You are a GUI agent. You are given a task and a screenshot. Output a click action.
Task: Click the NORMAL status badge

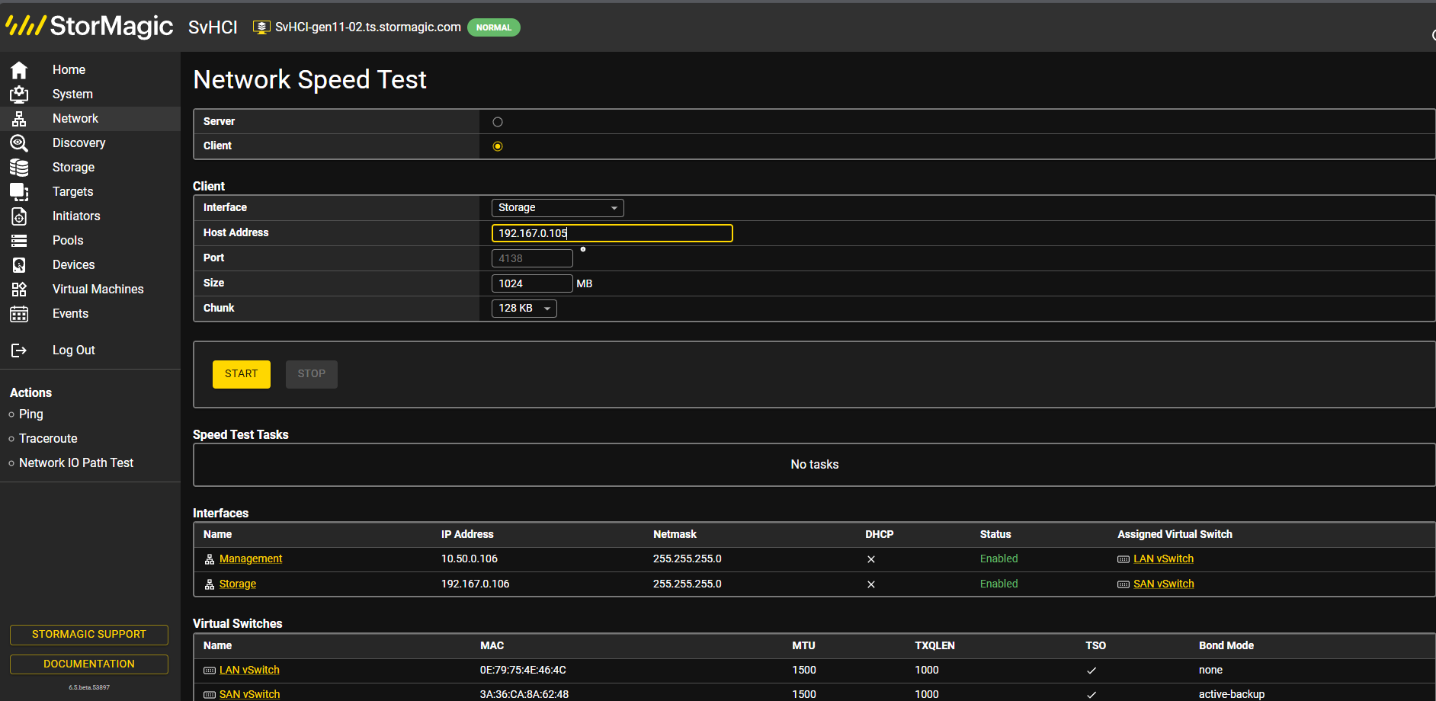pyautogui.click(x=494, y=27)
